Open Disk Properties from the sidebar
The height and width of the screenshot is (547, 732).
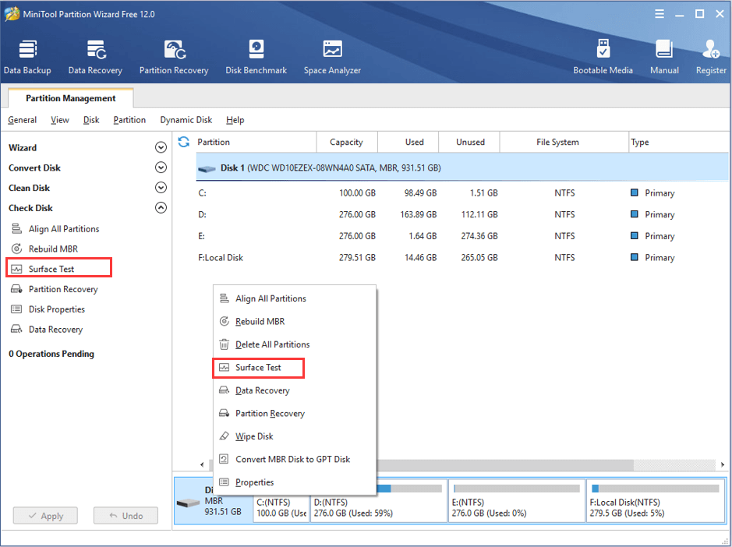pos(56,309)
